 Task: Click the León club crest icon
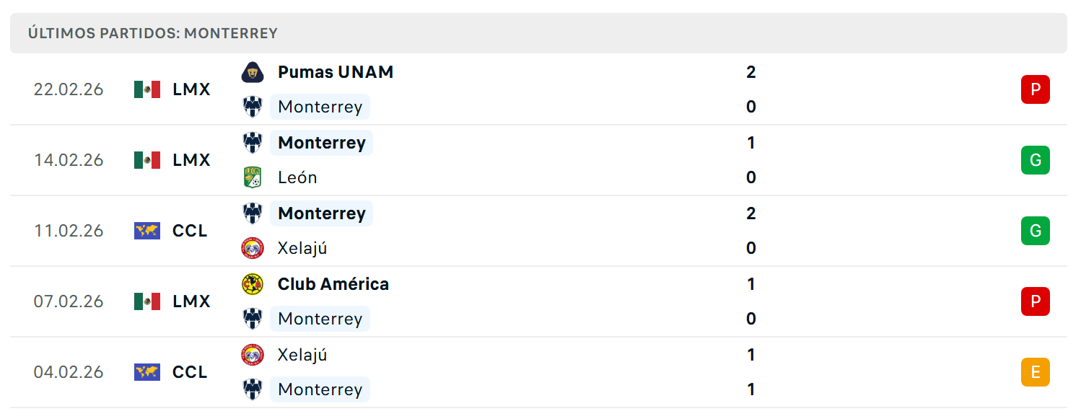point(253,177)
